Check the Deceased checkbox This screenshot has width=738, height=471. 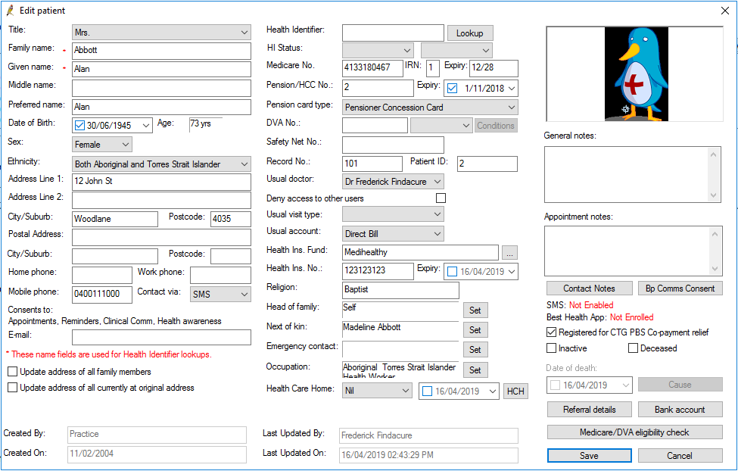click(x=634, y=348)
